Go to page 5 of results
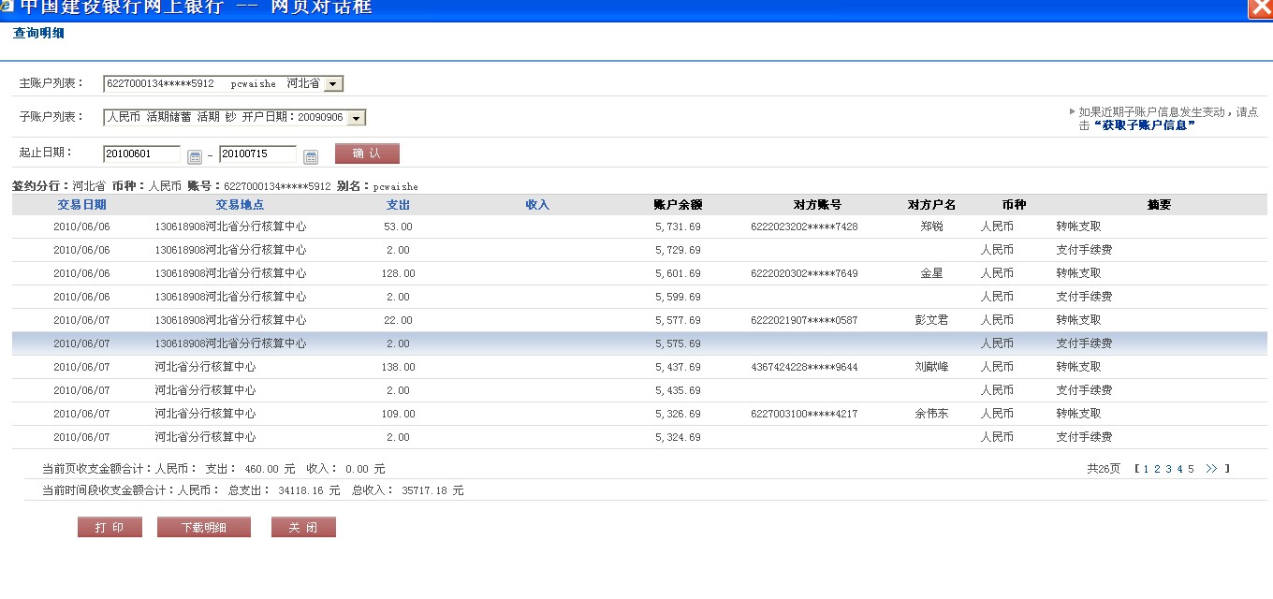Image resolution: width=1273 pixels, height=599 pixels. pyautogui.click(x=1191, y=469)
